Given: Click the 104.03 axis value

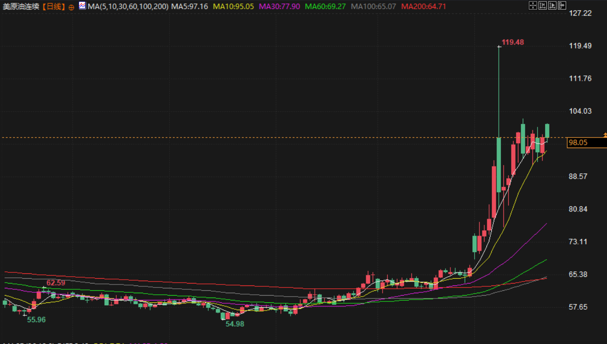Looking at the screenshot, I should pyautogui.click(x=581, y=111).
